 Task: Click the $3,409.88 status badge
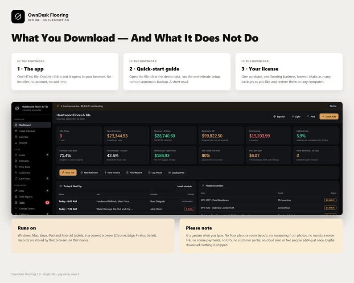pos(330,208)
